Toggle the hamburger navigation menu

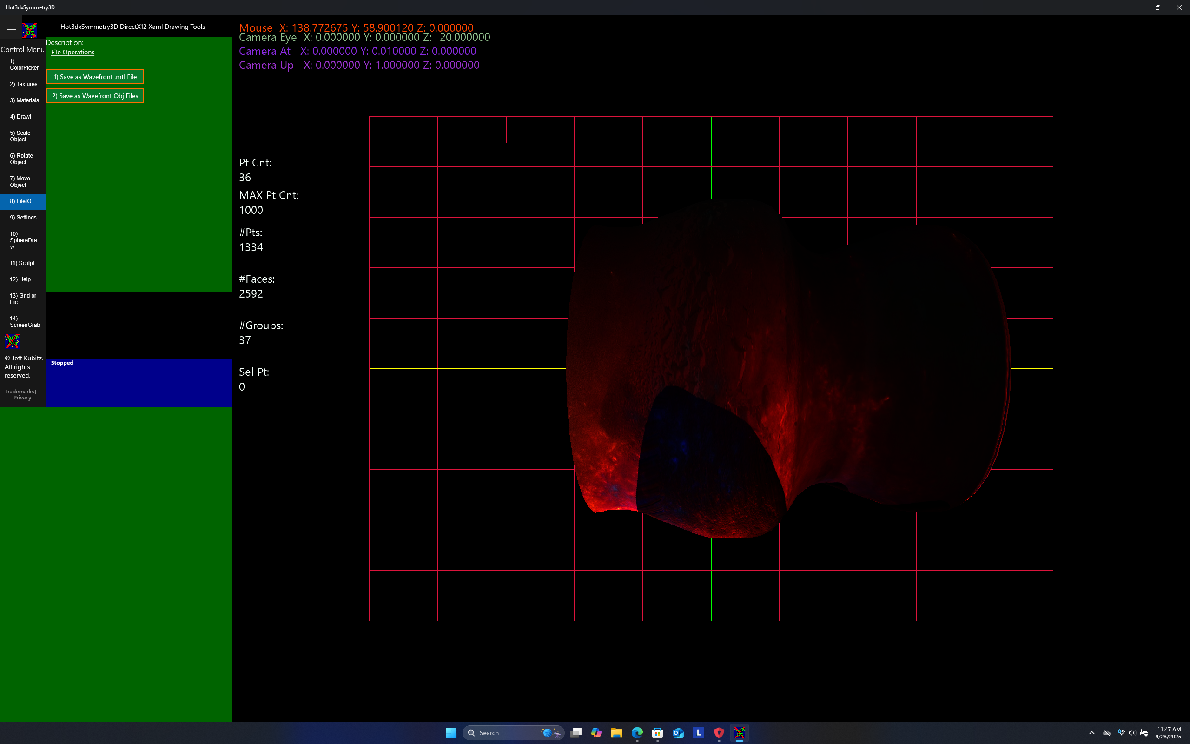(x=11, y=32)
